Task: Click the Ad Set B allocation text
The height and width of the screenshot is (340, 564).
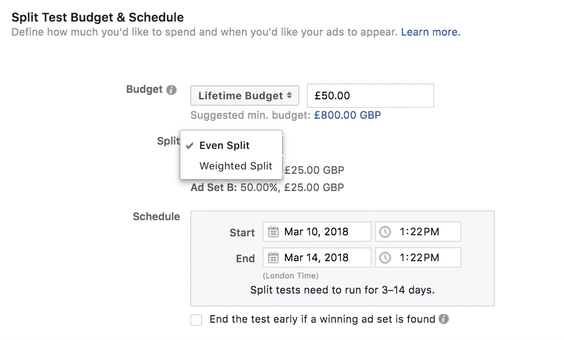Action: [267, 187]
